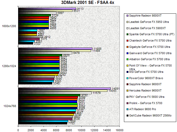Click the 5997 value label
Image resolution: width=177 pixels, height=132 pixels.
click(61, 13)
